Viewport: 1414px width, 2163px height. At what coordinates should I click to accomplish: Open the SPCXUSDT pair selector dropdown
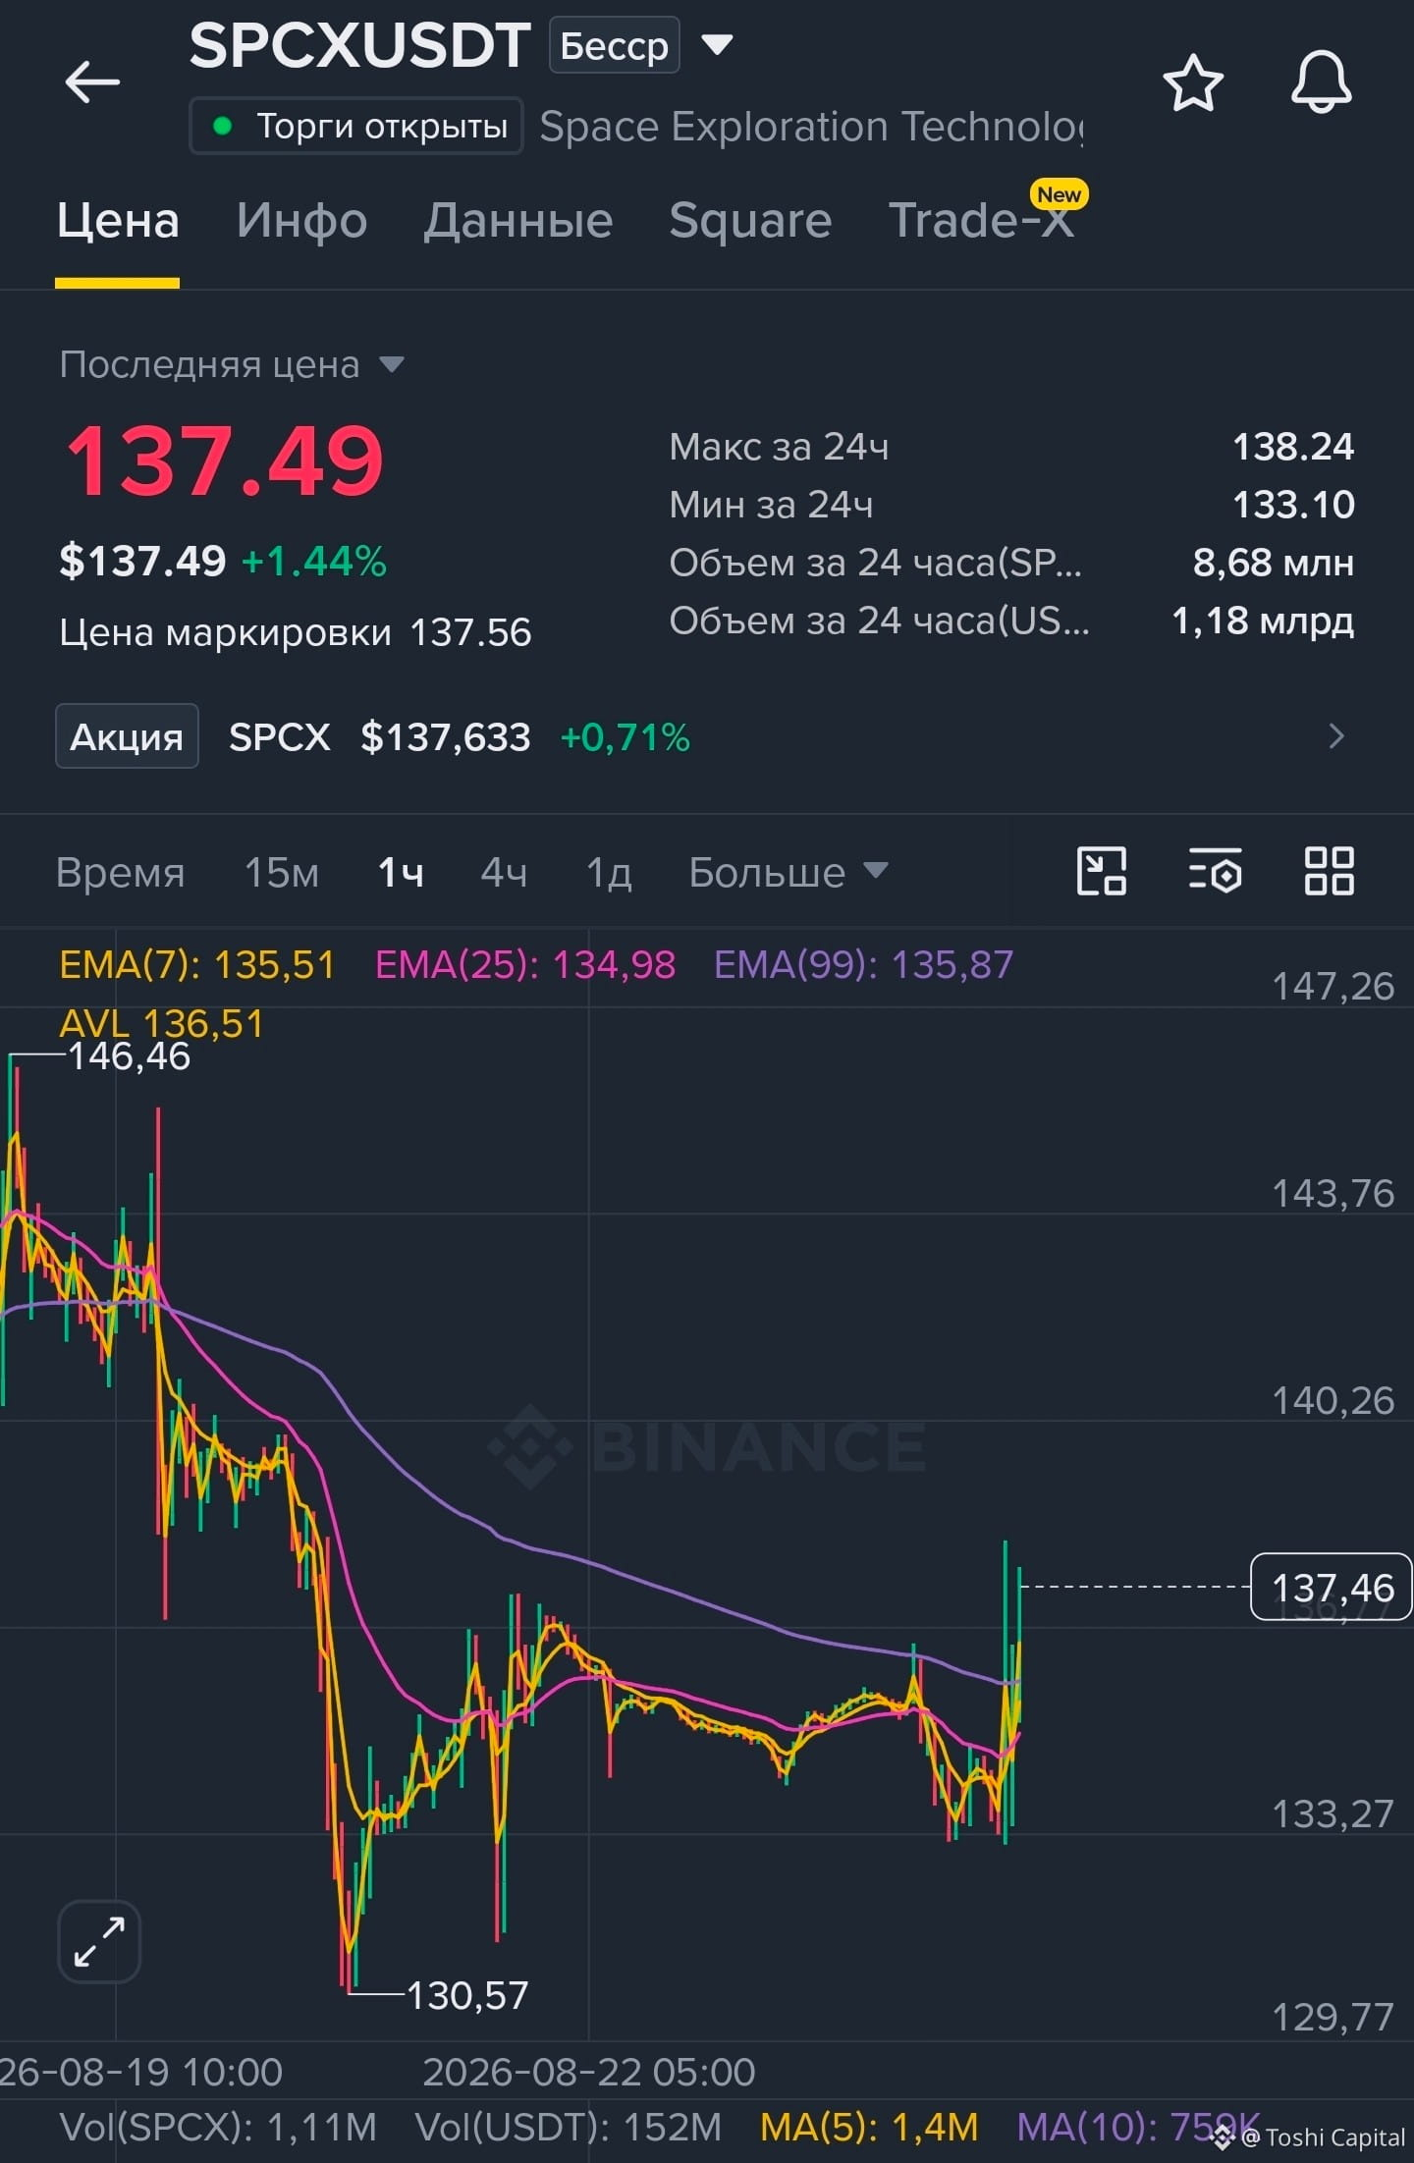point(718,44)
